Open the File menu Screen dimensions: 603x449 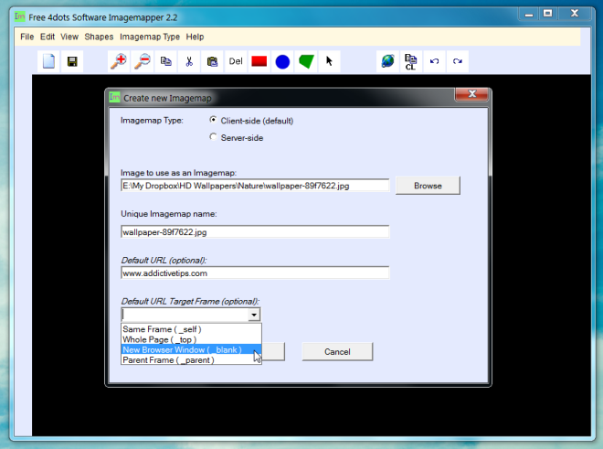pos(26,37)
